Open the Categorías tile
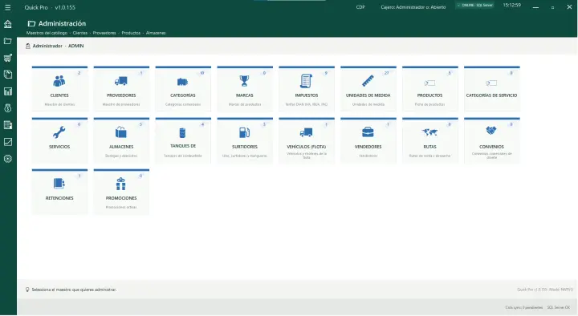The image size is (578, 316). tap(183, 89)
